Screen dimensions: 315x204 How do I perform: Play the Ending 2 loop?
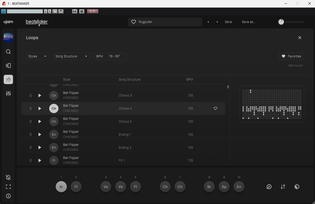(x=40, y=147)
